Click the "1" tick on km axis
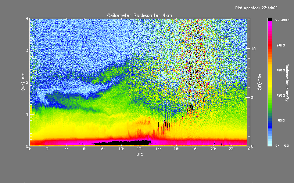 27,114
